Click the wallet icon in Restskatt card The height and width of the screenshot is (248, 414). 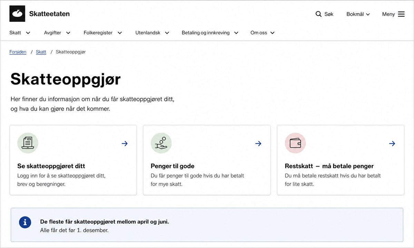click(295, 143)
